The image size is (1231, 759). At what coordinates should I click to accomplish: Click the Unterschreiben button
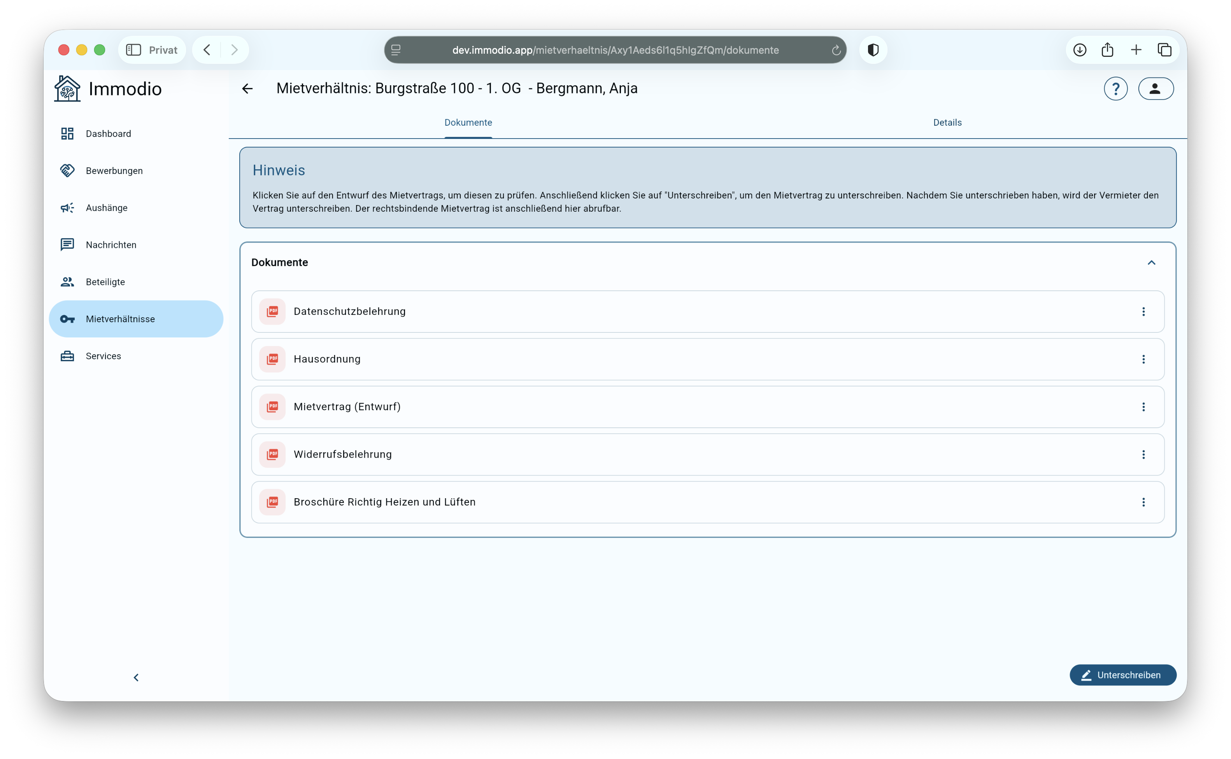point(1123,675)
